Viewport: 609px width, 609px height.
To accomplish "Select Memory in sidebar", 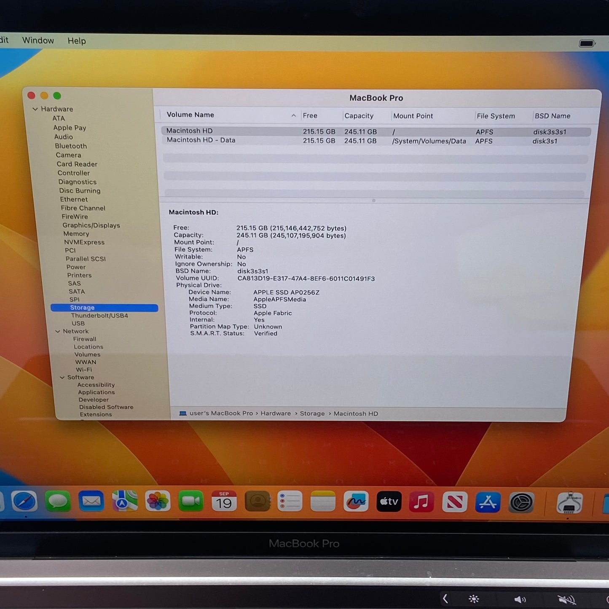I will pyautogui.click(x=76, y=233).
